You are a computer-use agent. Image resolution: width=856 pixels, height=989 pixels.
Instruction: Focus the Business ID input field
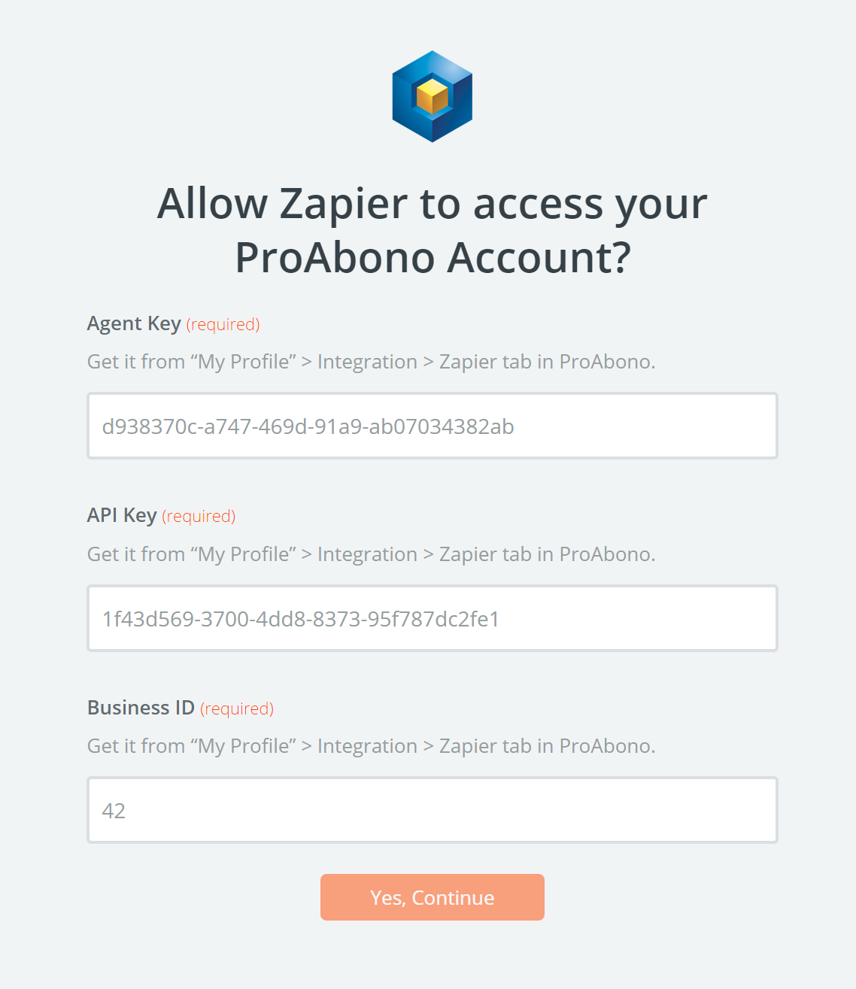click(432, 810)
